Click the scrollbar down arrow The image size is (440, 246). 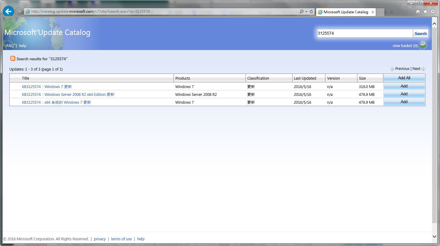pyautogui.click(x=434, y=237)
